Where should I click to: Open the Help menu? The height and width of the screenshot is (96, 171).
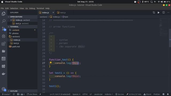point(48,8)
